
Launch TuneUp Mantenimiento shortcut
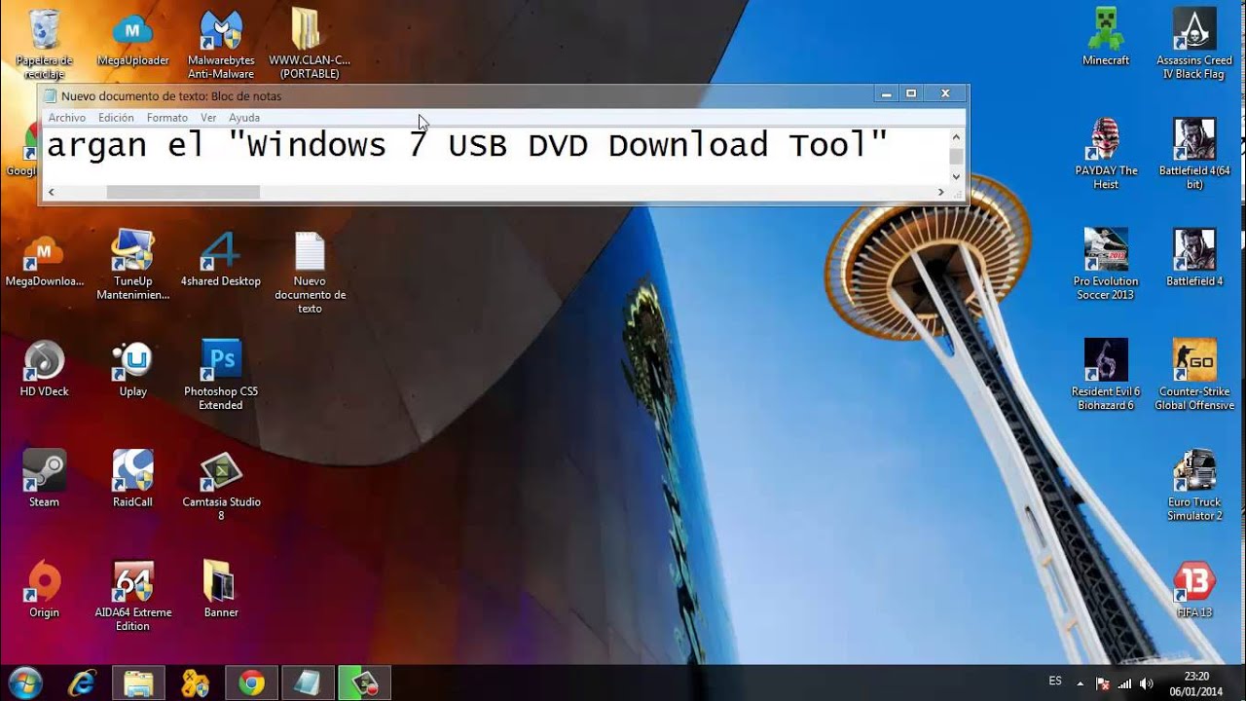pyautogui.click(x=132, y=265)
